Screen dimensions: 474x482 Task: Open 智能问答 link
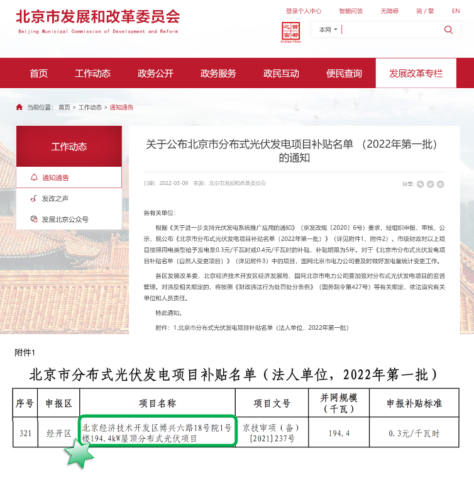point(351,11)
